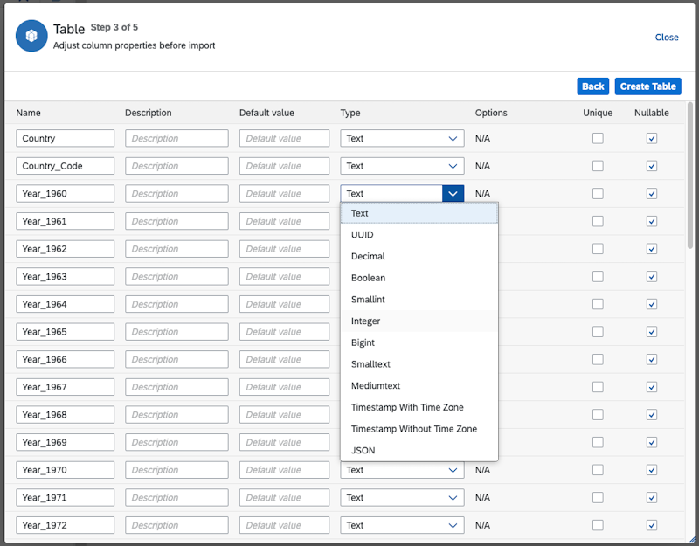Uncheck Nullable for Country_Code row

click(651, 166)
